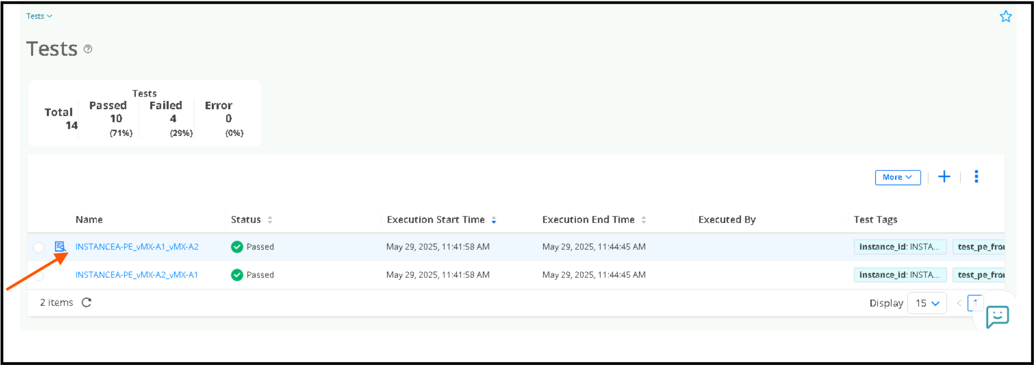
Task: Click instance_id tag in first row
Action: (x=900, y=247)
